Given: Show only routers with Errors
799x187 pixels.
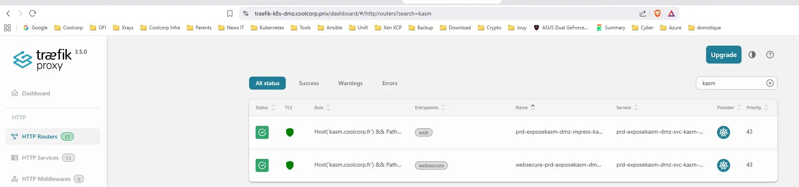Looking at the screenshot, I should pos(390,83).
